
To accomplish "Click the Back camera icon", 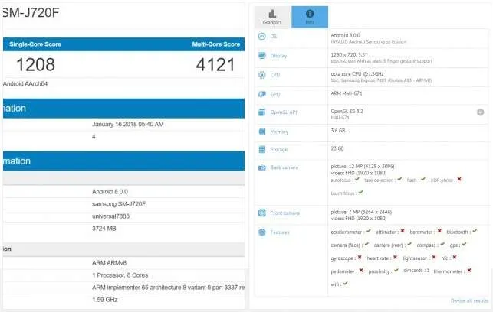I will [262, 167].
